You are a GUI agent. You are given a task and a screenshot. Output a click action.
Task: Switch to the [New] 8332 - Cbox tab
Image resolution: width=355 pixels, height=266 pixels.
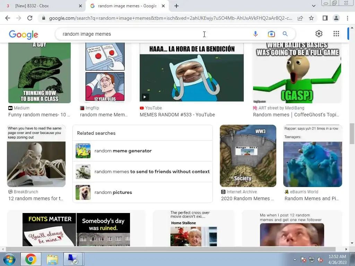(x=43, y=6)
